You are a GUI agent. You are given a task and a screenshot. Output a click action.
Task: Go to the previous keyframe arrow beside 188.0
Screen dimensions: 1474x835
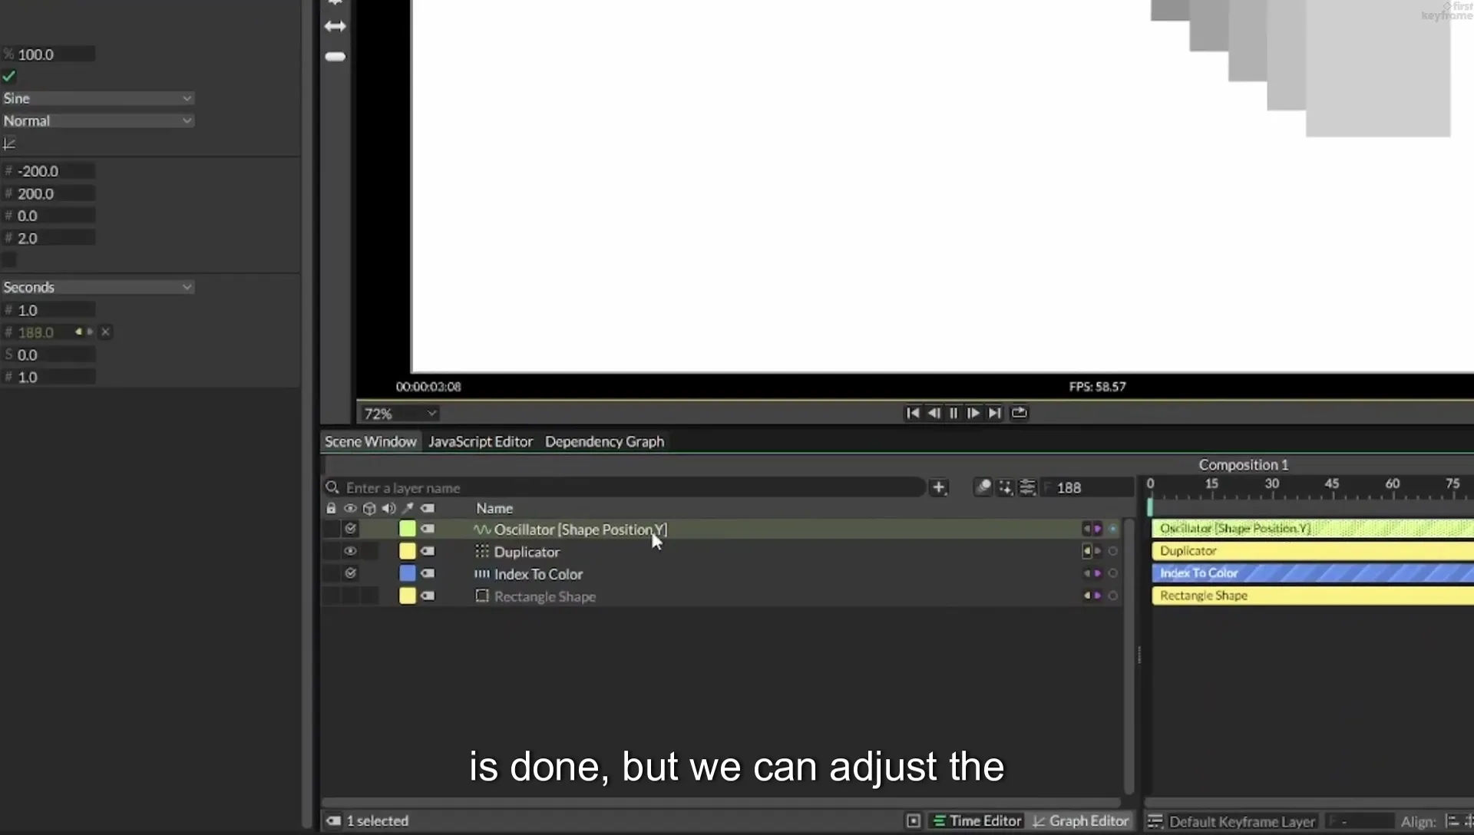coord(78,332)
